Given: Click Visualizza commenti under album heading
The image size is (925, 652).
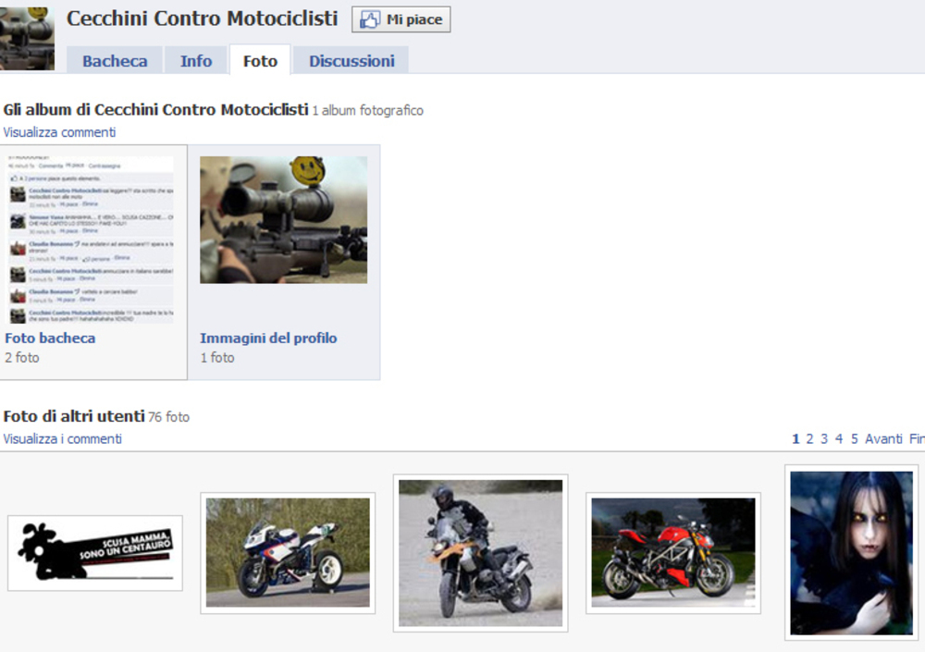Looking at the screenshot, I should click(59, 132).
